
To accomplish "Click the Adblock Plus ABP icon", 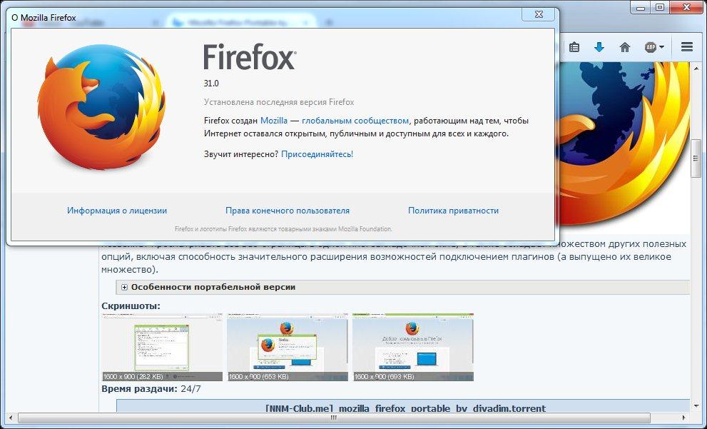I will click(650, 47).
